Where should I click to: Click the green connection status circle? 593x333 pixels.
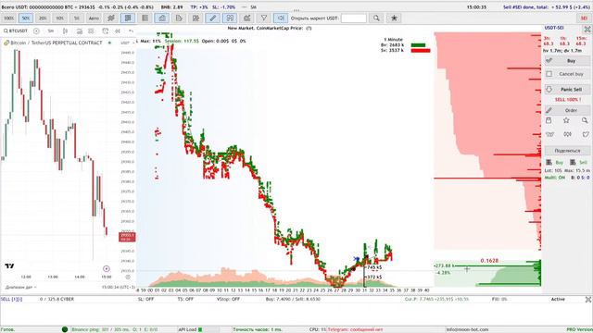65,329
